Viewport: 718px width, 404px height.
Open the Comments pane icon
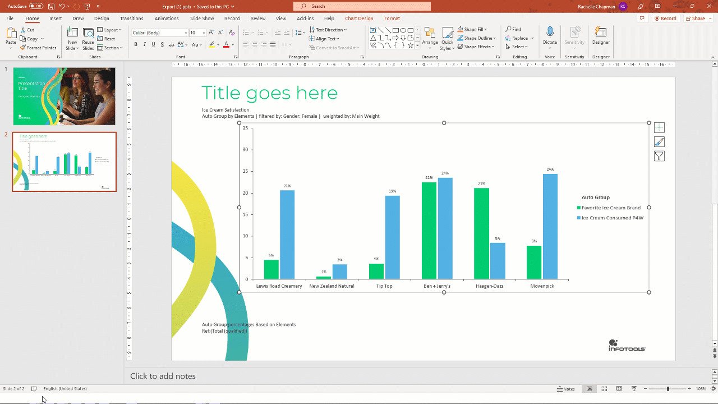pyautogui.click(x=642, y=19)
